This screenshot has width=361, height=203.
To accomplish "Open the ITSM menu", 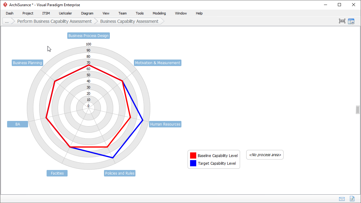I will (x=46, y=13).
